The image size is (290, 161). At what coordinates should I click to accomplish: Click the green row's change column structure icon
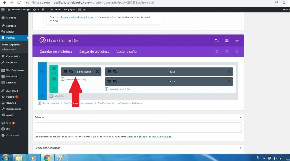click(54, 79)
